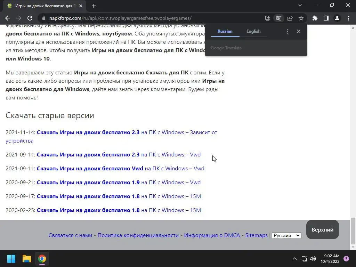Viewport: 356px width, 267px height.
Task: Open version 1.9 download link
Action: 119,182
